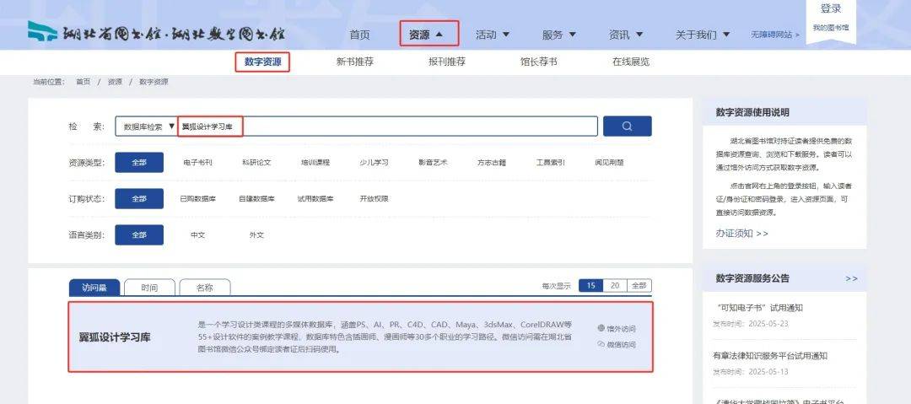Select the 数字资源 submenu item
The width and height of the screenshot is (911, 404).
[x=262, y=62]
